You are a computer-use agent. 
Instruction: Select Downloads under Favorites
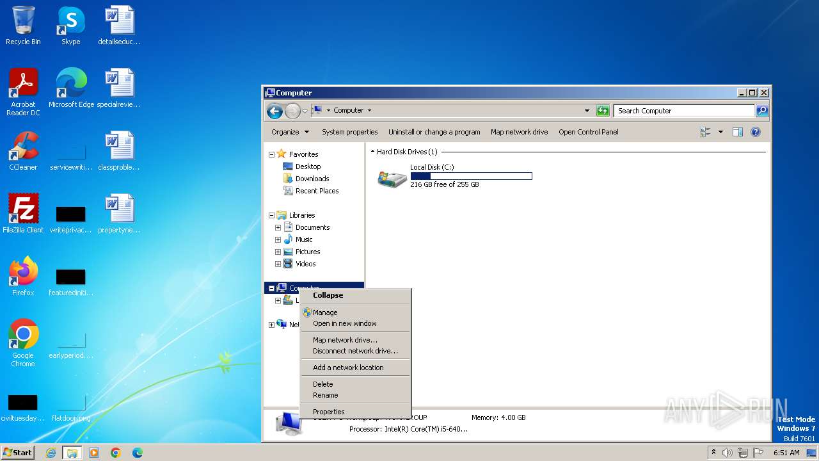312,179
